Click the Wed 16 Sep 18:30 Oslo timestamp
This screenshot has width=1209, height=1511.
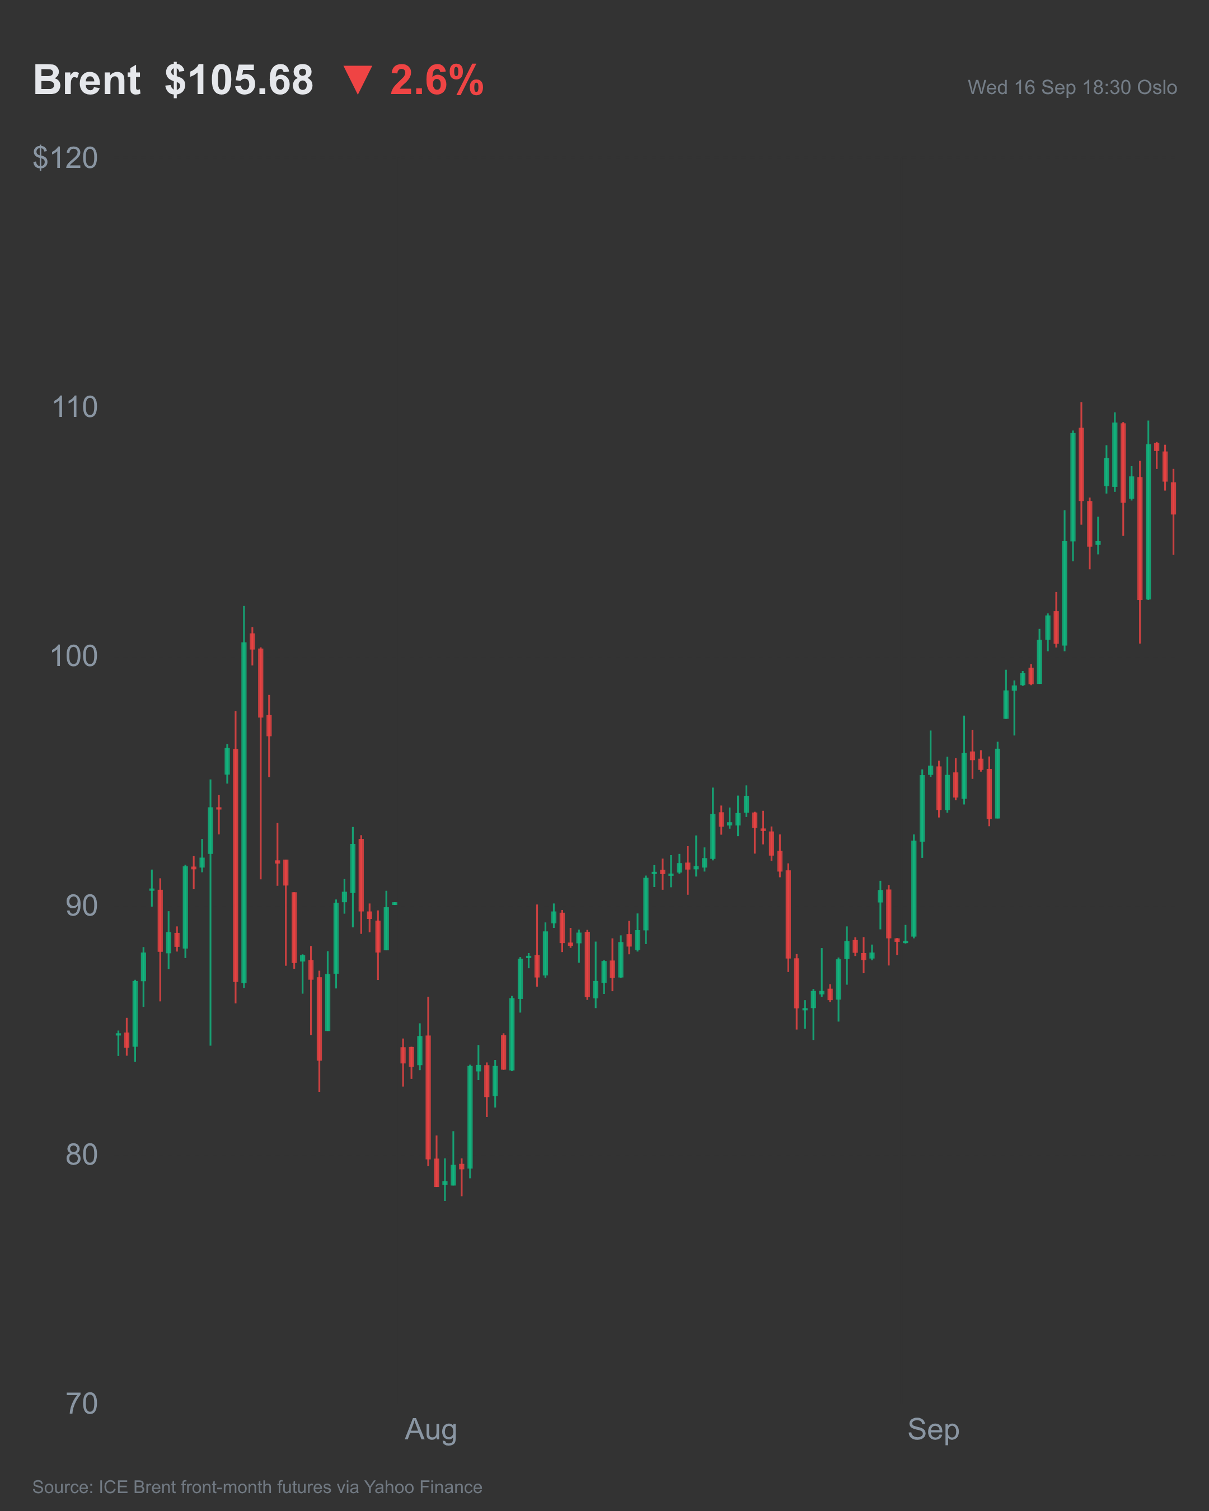[x=1072, y=88]
